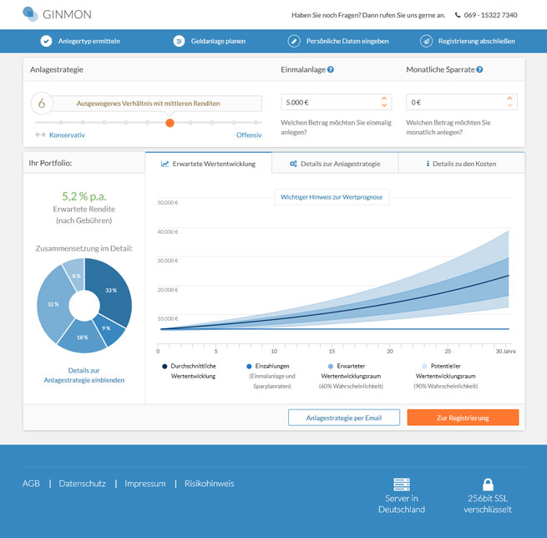Click the 18 % slice of the portfolio chart
547x538 pixels.
pos(83,337)
